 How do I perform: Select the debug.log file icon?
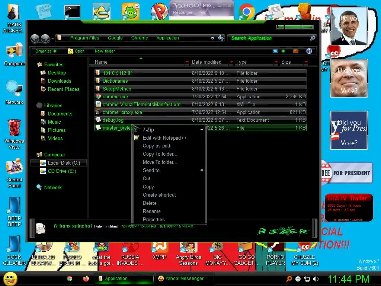click(x=98, y=120)
